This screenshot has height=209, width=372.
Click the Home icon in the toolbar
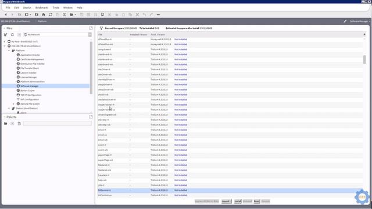click(44, 15)
